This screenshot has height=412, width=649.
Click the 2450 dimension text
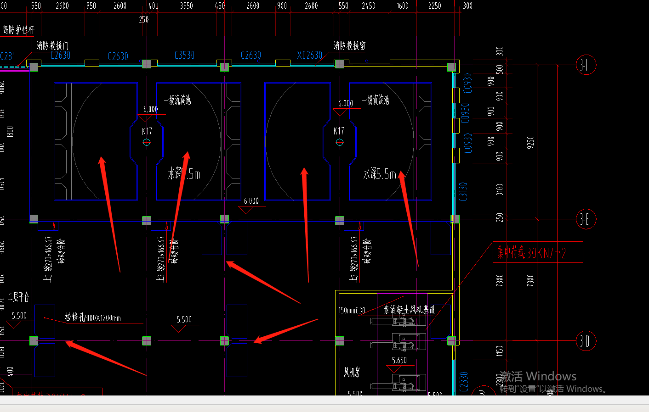(369, 6)
